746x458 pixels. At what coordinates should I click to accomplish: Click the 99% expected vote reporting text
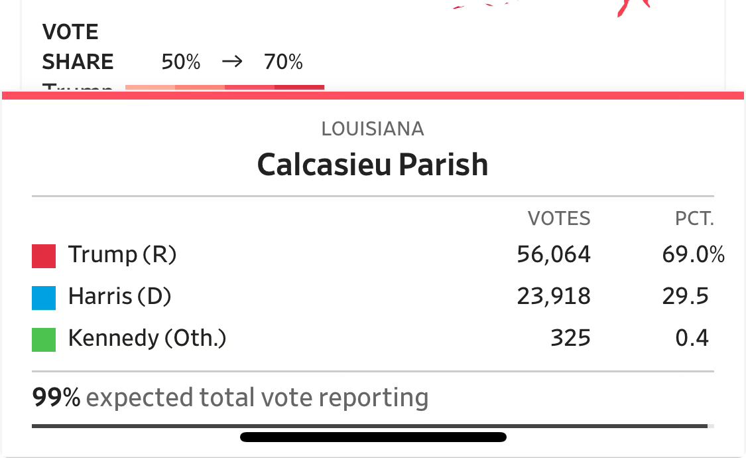pyautogui.click(x=230, y=398)
